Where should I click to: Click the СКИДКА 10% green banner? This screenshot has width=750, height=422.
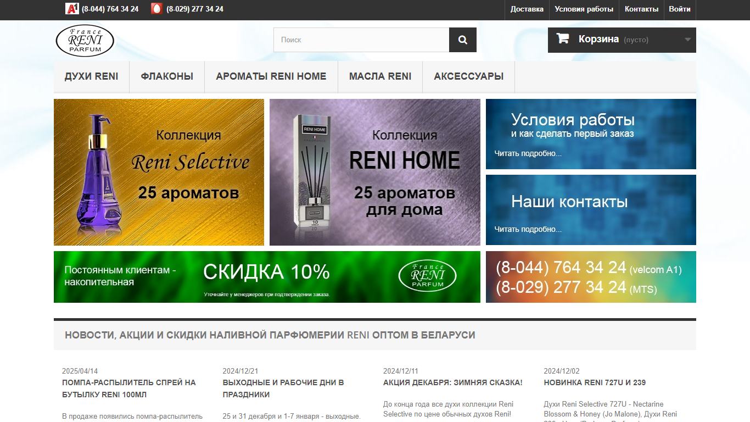pyautogui.click(x=267, y=277)
